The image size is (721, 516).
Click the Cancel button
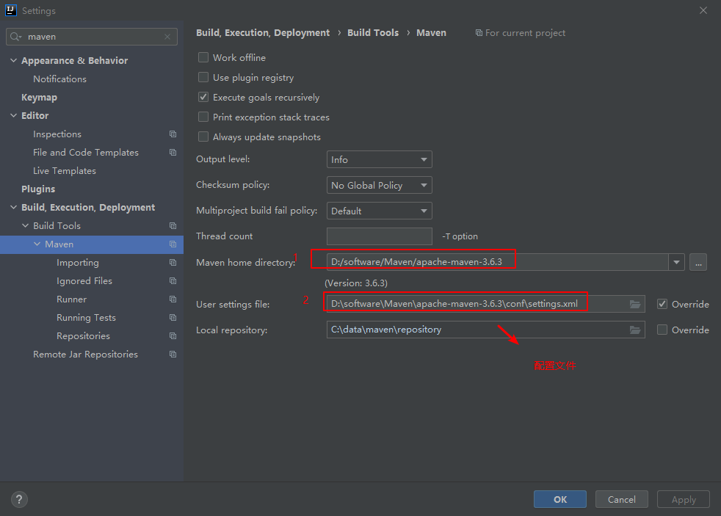coord(621,499)
